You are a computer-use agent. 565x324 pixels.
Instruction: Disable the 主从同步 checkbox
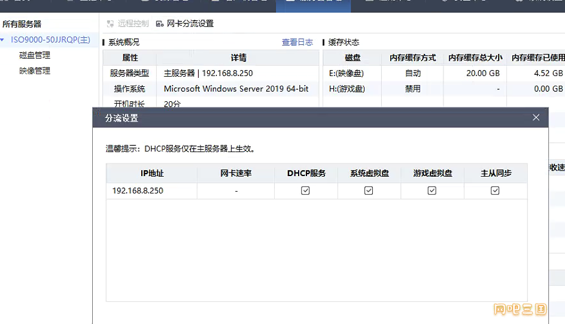coord(495,190)
